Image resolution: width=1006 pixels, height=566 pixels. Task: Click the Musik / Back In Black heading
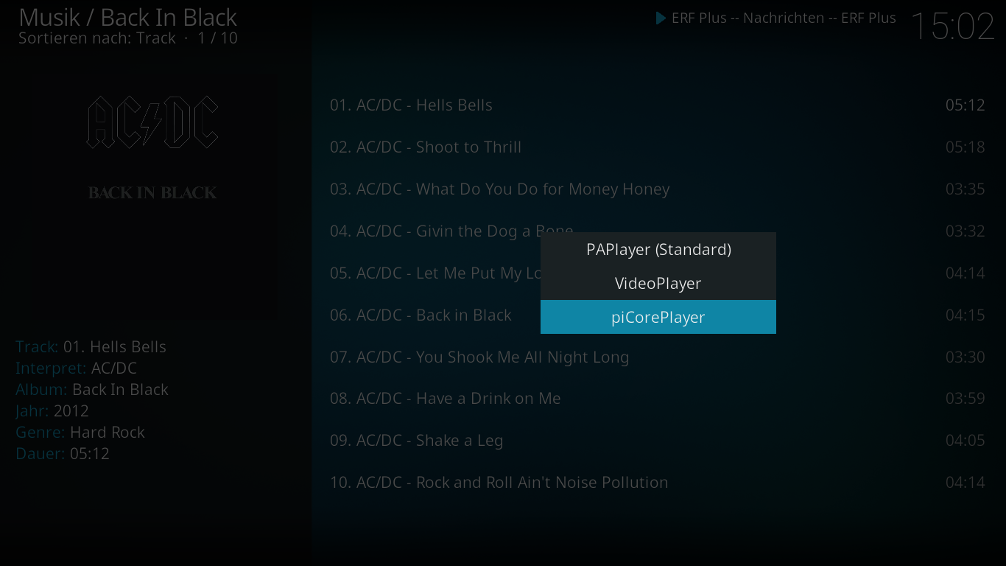point(127,17)
